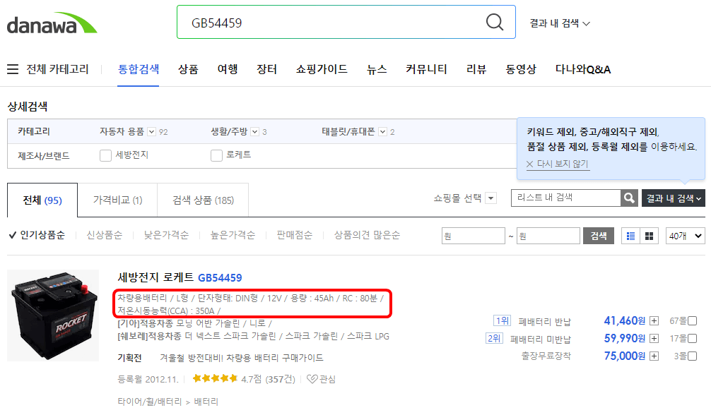Click the 전체 카테고리 label
The width and height of the screenshot is (711, 415).
click(x=57, y=69)
